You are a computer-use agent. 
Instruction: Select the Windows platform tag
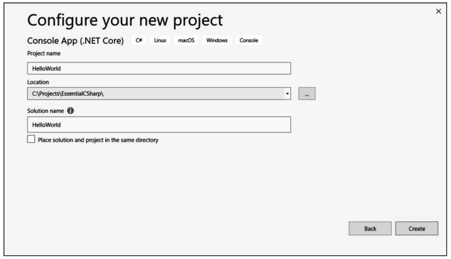click(217, 41)
